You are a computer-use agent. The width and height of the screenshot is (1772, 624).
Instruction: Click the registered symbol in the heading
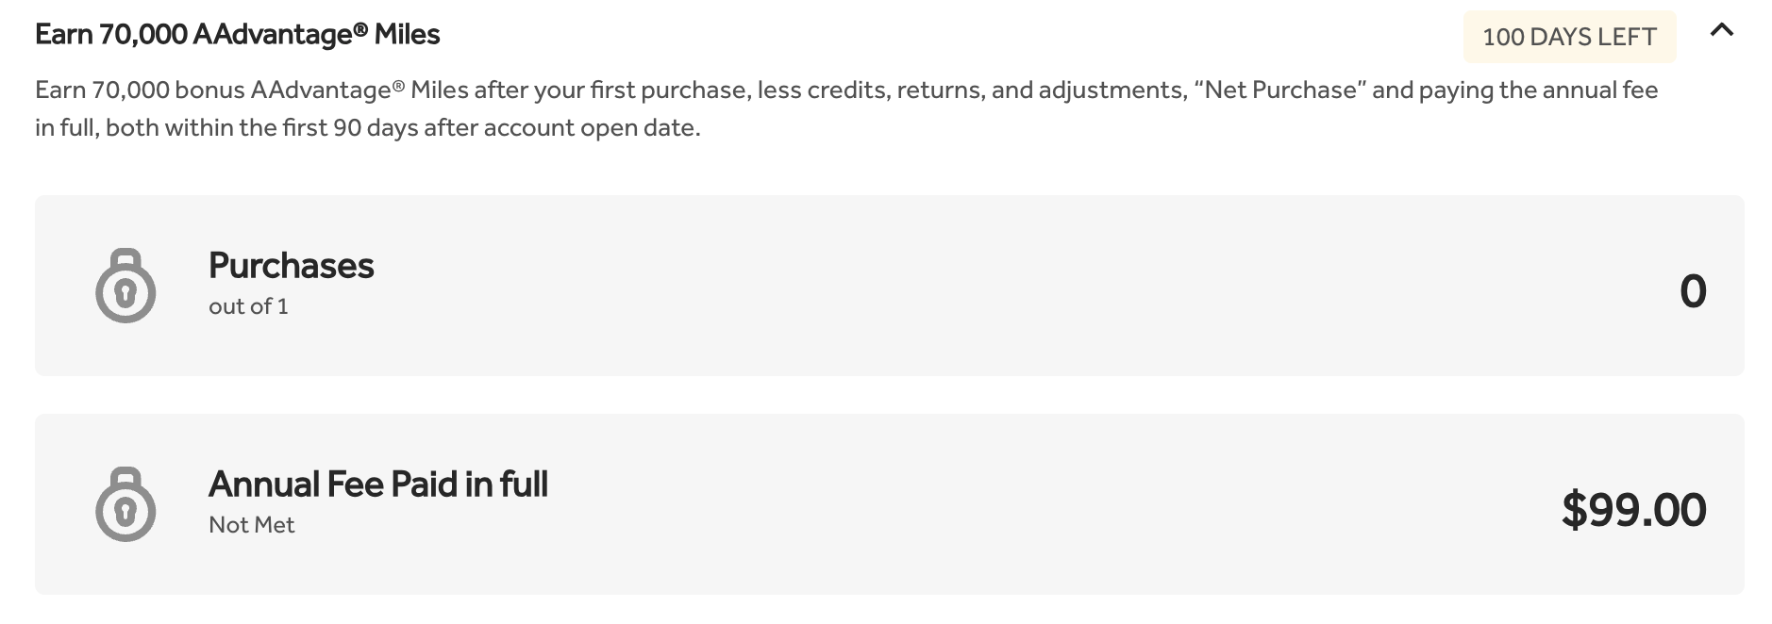(x=360, y=30)
